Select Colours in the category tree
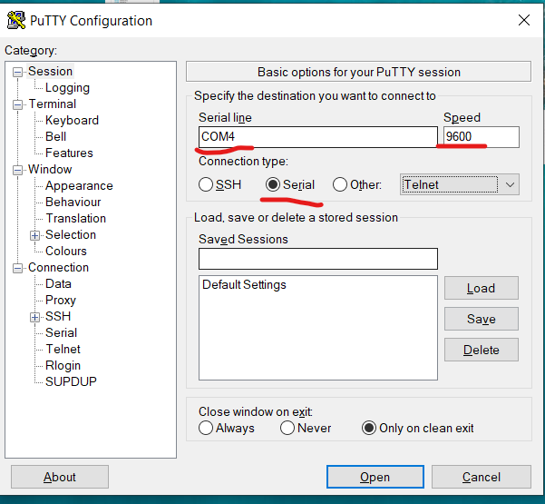 tap(66, 251)
